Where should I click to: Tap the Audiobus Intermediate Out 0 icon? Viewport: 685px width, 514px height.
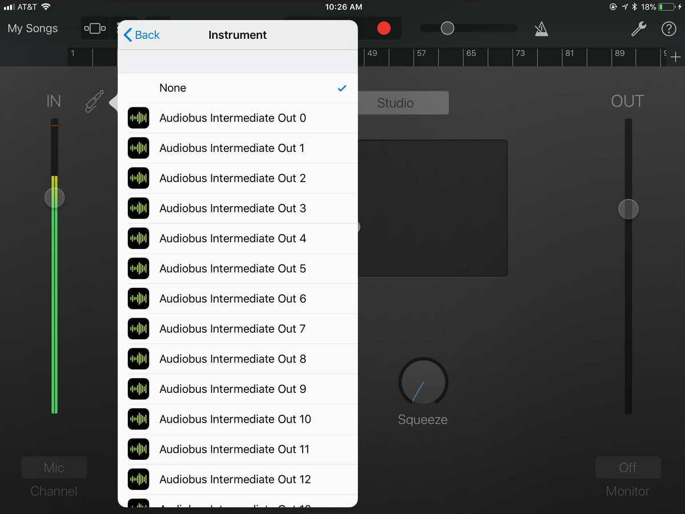coord(138,118)
